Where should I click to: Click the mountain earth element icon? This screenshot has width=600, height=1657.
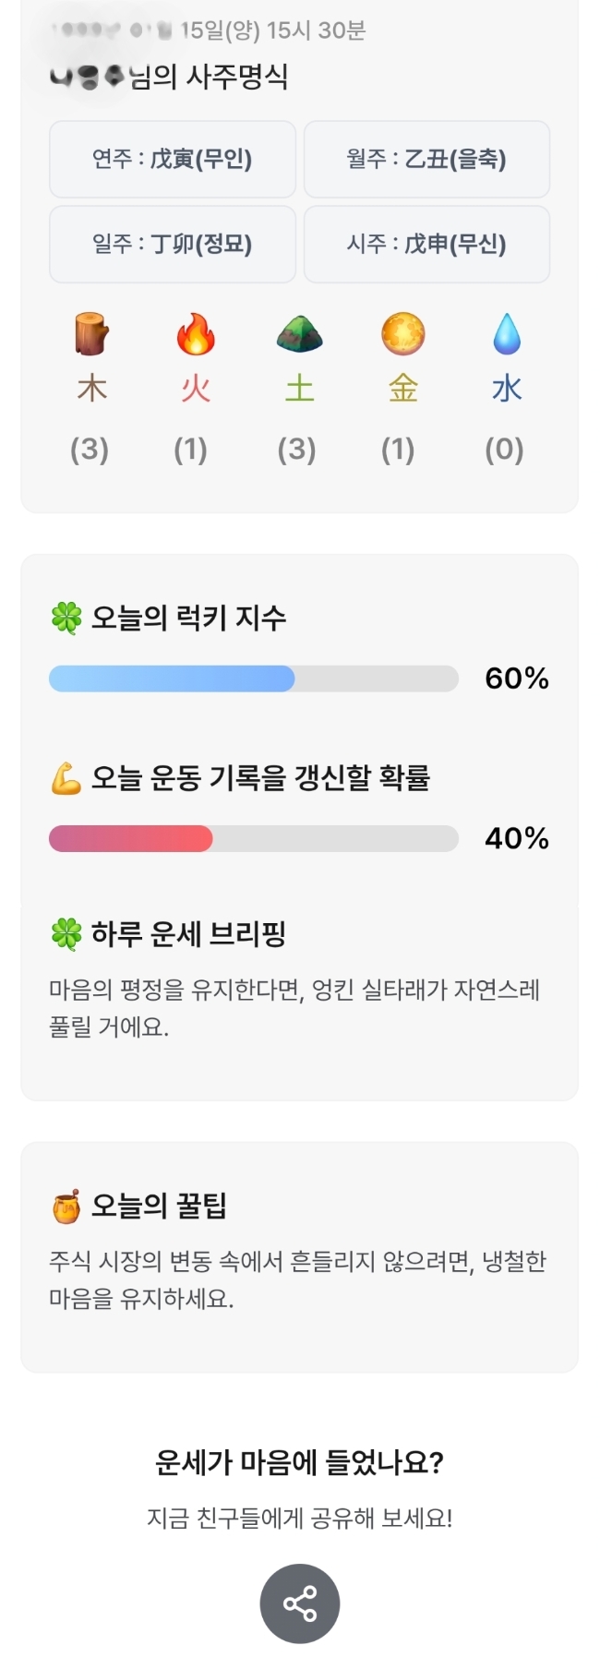pyautogui.click(x=299, y=333)
